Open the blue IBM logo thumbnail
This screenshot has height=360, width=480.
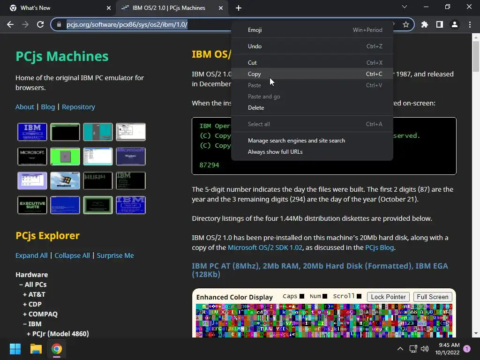coord(32,132)
